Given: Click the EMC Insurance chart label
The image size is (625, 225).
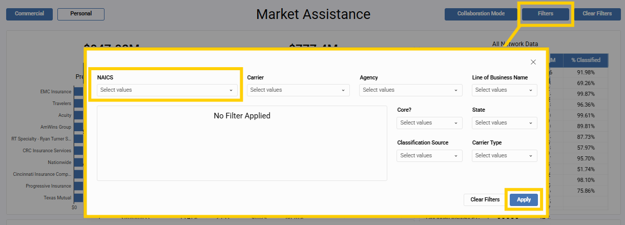Looking at the screenshot, I should pos(55,92).
